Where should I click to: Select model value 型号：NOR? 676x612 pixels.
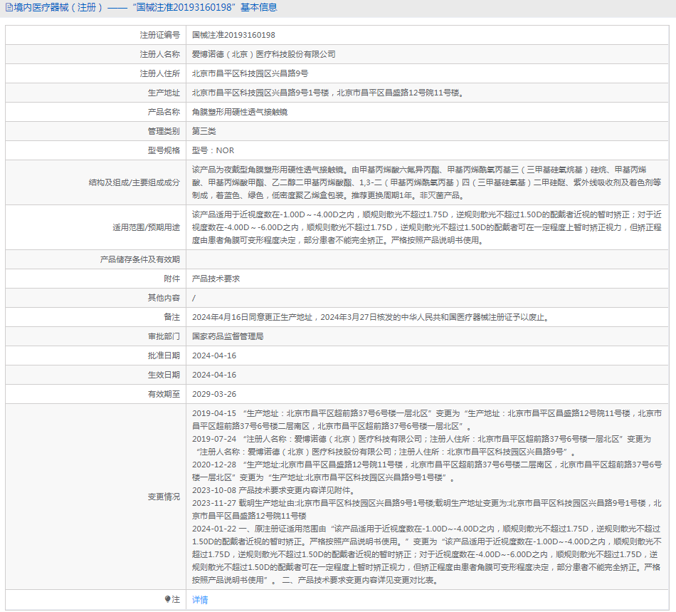pyautogui.click(x=213, y=150)
